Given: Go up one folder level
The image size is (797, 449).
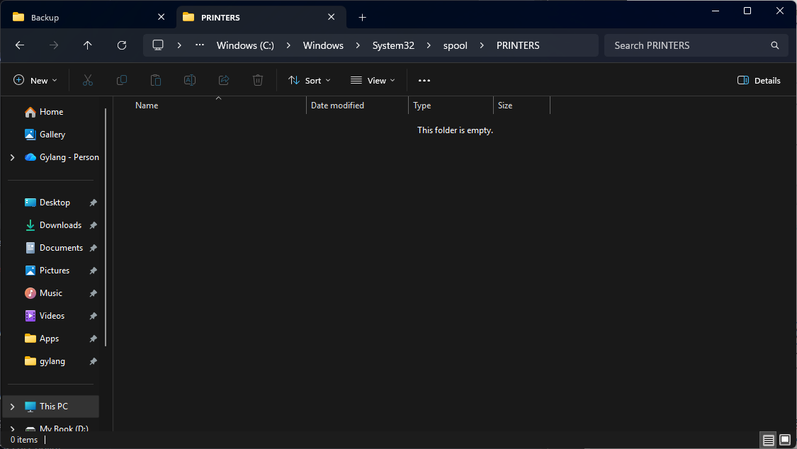Looking at the screenshot, I should [x=88, y=45].
